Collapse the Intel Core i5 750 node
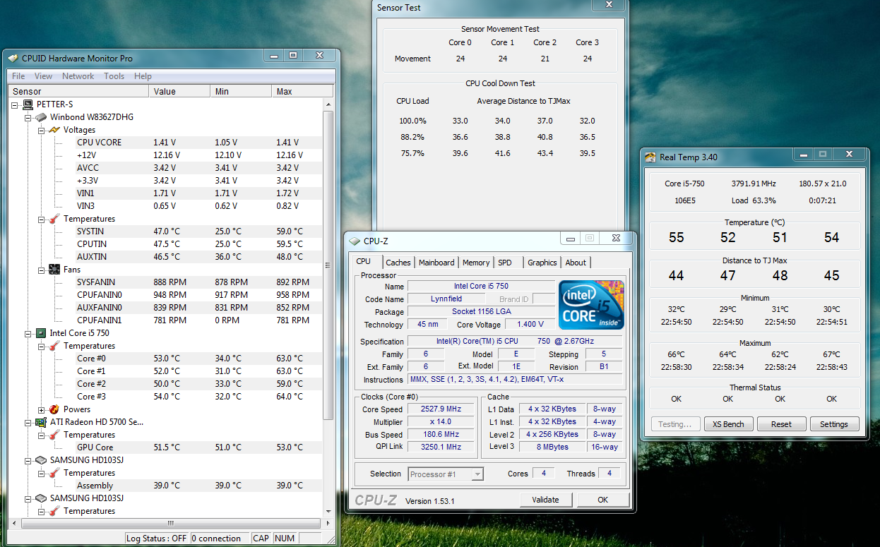Screen dimensions: 880x547 coord(29,333)
